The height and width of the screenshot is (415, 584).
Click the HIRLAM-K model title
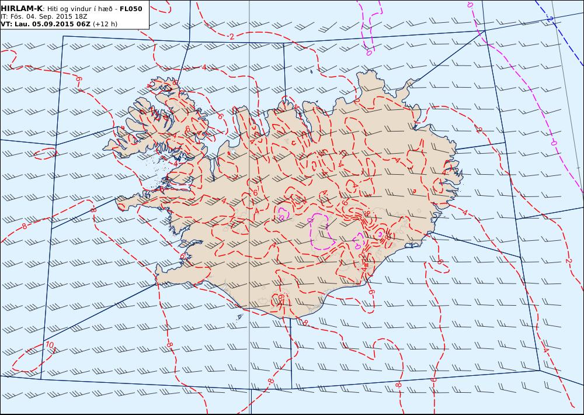(x=22, y=9)
